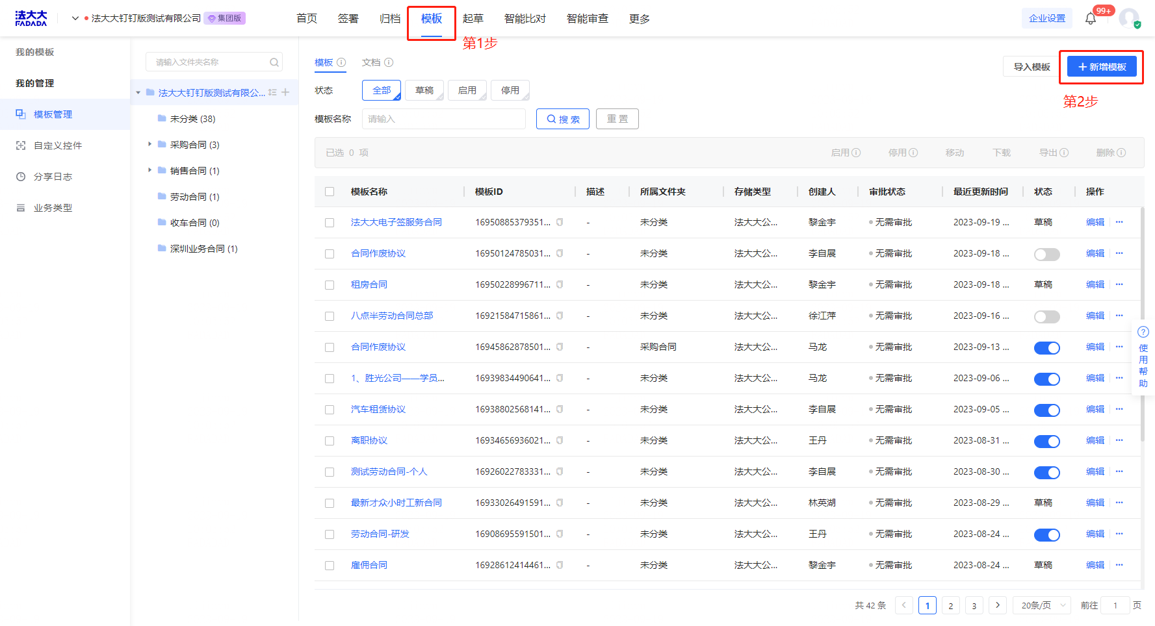Check the 离职协议 row checkbox
The height and width of the screenshot is (626, 1155).
(330, 441)
